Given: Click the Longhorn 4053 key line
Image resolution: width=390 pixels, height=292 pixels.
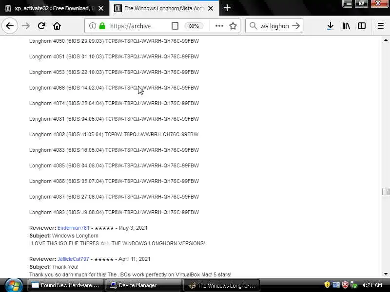Looking at the screenshot, I should click(x=114, y=72).
